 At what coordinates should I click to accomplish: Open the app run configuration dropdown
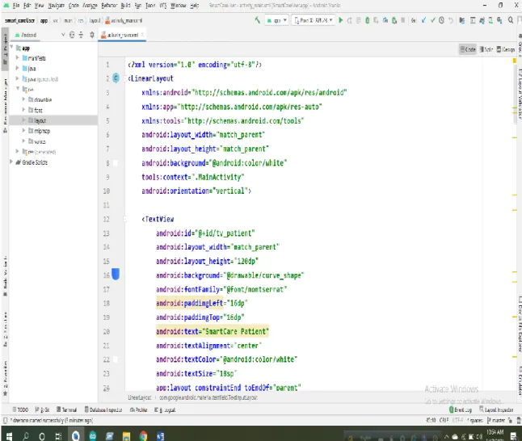coord(276,20)
